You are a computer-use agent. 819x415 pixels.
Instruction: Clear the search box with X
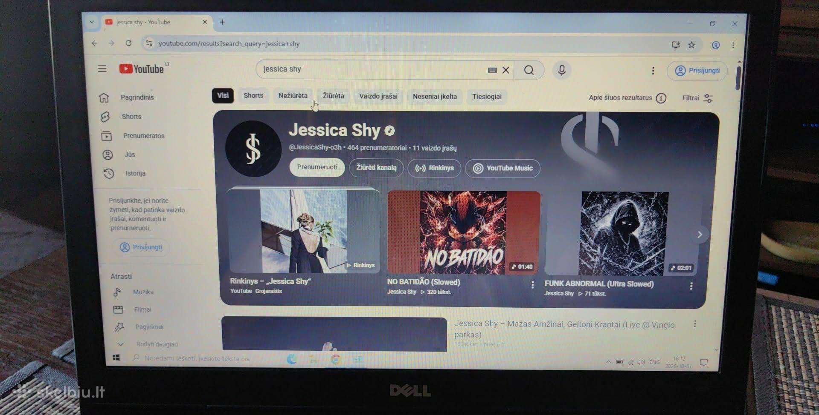click(x=505, y=70)
